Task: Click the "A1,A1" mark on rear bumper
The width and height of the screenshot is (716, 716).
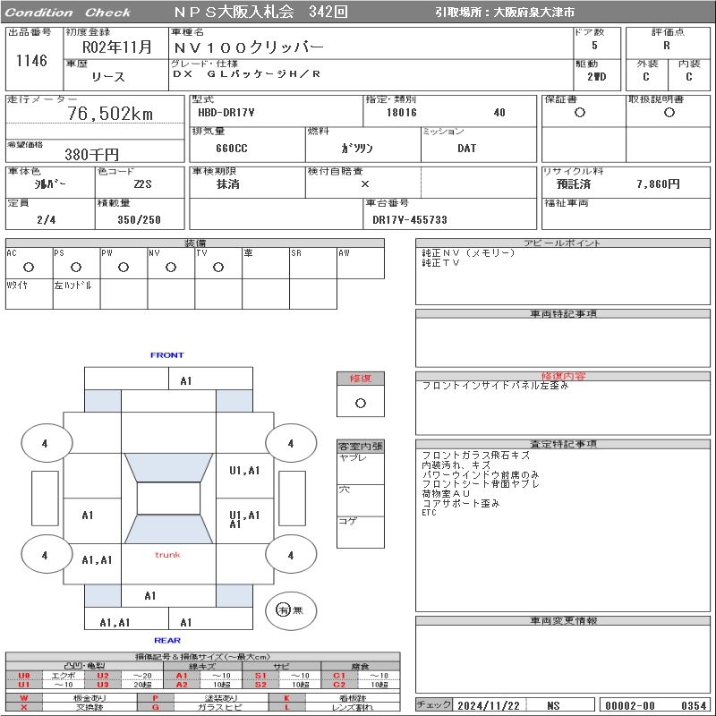Action: (x=115, y=622)
